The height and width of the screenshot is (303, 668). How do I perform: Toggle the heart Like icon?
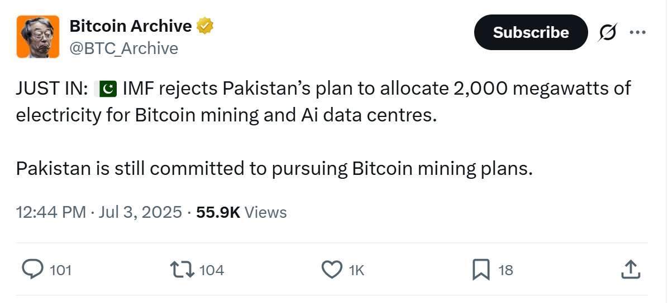[332, 270]
